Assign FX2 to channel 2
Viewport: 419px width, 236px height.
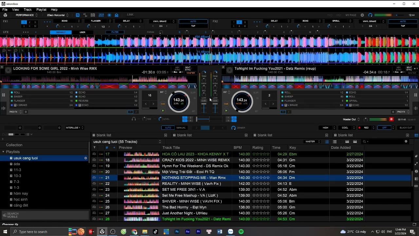pyautogui.click(x=239, y=22)
